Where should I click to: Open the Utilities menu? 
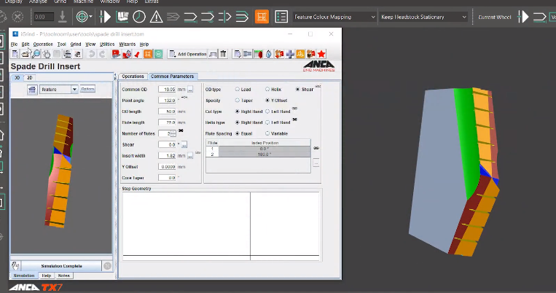(107, 44)
